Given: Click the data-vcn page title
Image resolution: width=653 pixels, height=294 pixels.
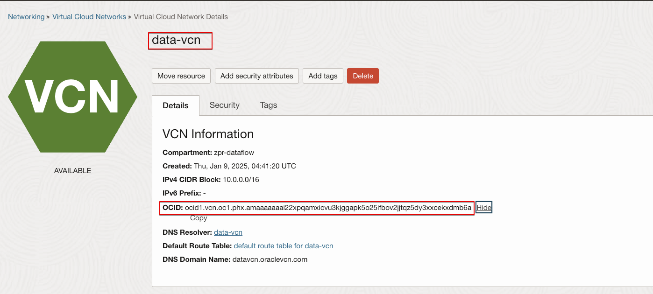Looking at the screenshot, I should click(x=176, y=41).
